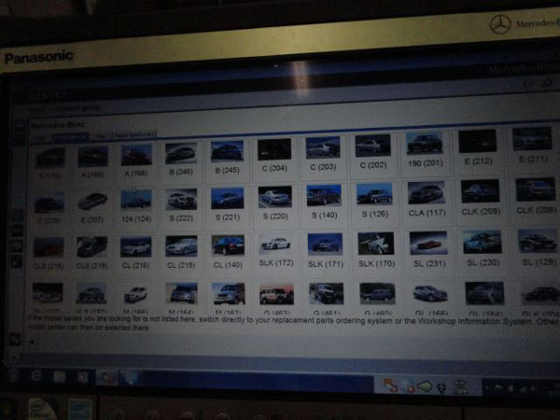
Task: Pick the CL (216) model series
Action: coord(135,253)
